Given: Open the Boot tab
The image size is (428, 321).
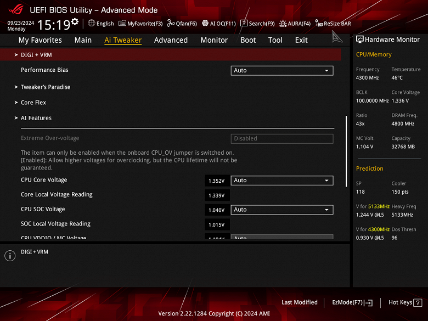Looking at the screenshot, I should [x=248, y=40].
